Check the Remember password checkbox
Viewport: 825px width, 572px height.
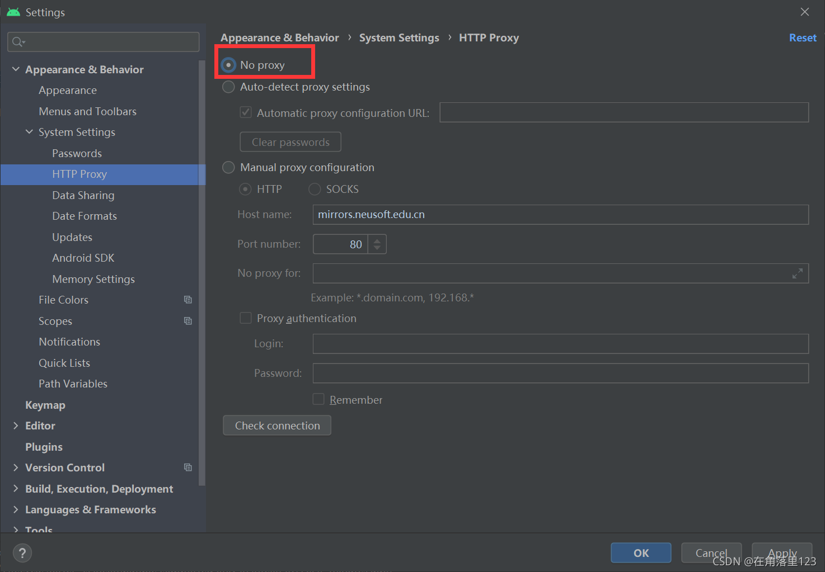pyautogui.click(x=318, y=399)
